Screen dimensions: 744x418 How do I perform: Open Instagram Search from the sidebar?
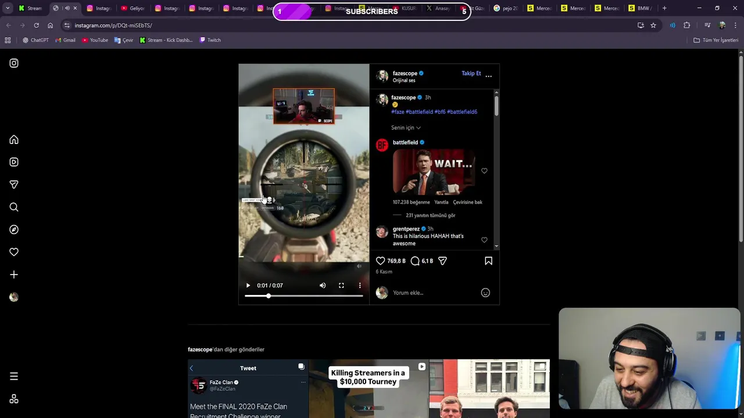pos(14,207)
